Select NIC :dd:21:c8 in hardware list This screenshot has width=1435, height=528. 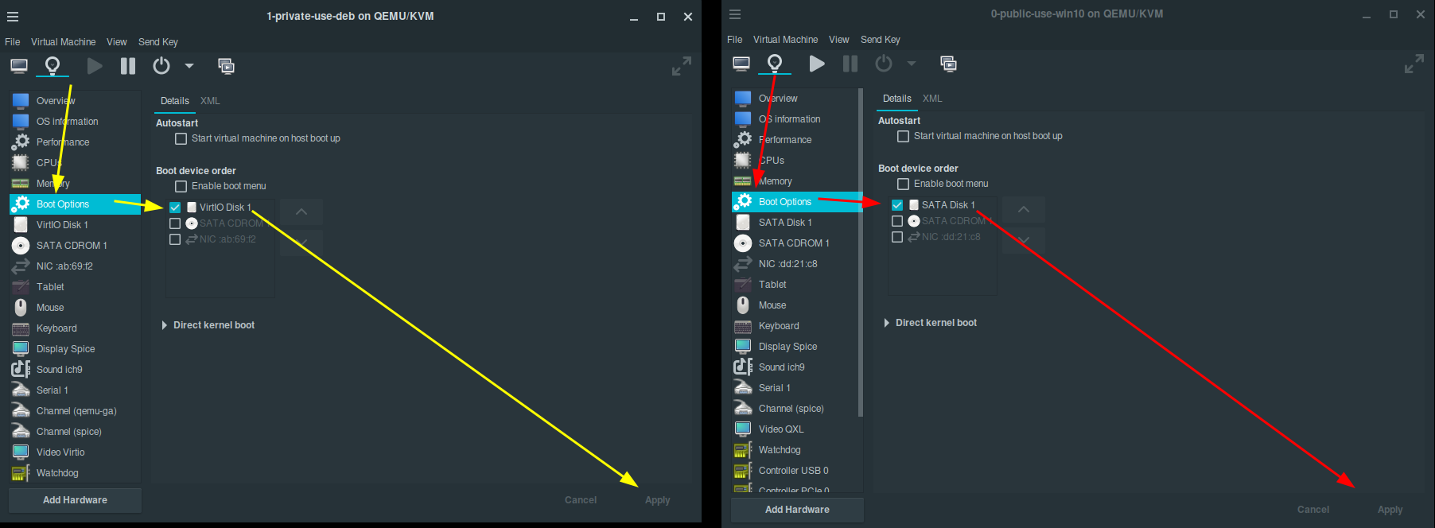coord(795,264)
